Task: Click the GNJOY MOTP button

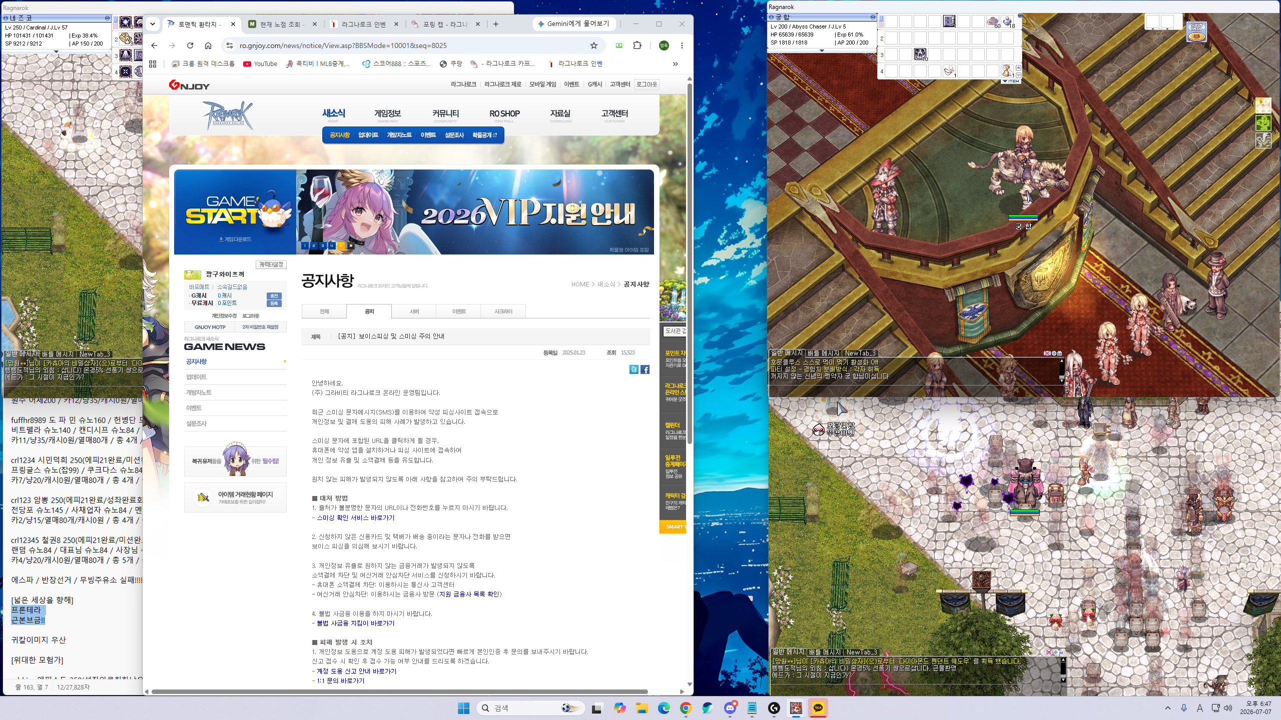Action: [x=210, y=327]
